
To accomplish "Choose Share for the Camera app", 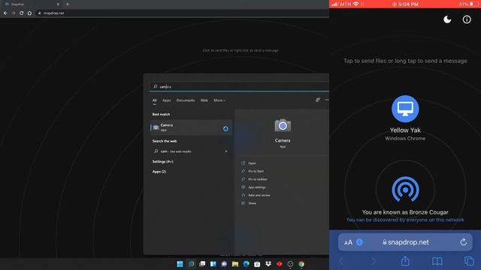I will pyautogui.click(x=253, y=203).
